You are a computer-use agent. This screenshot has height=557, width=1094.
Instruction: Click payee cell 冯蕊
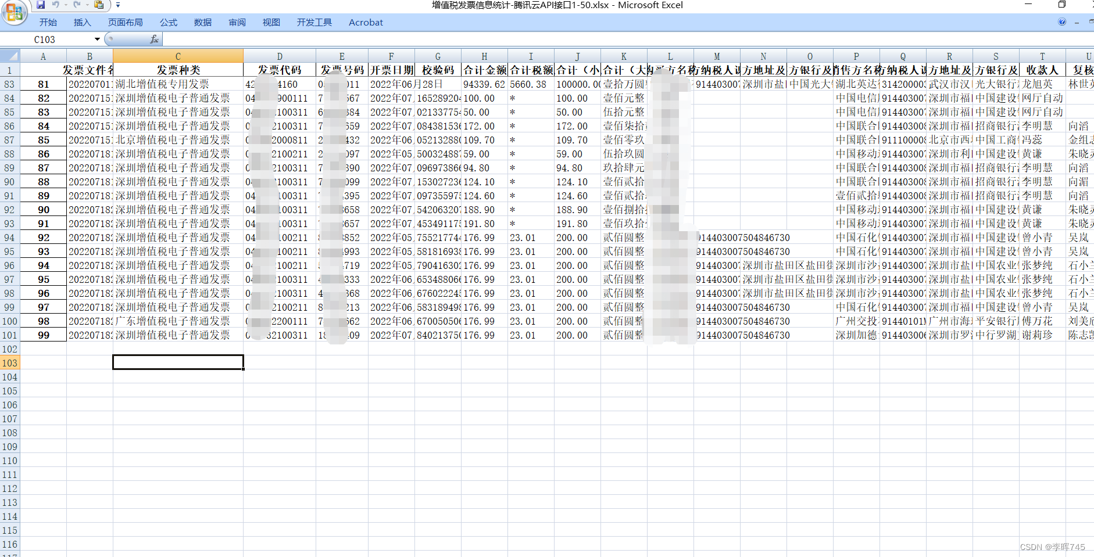point(1042,140)
